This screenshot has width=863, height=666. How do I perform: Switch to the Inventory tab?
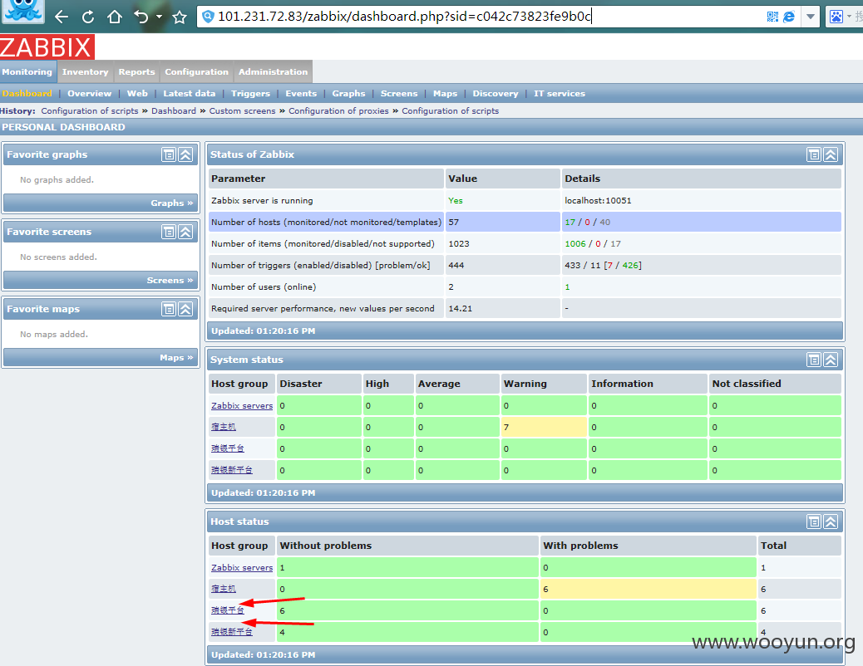[x=86, y=72]
